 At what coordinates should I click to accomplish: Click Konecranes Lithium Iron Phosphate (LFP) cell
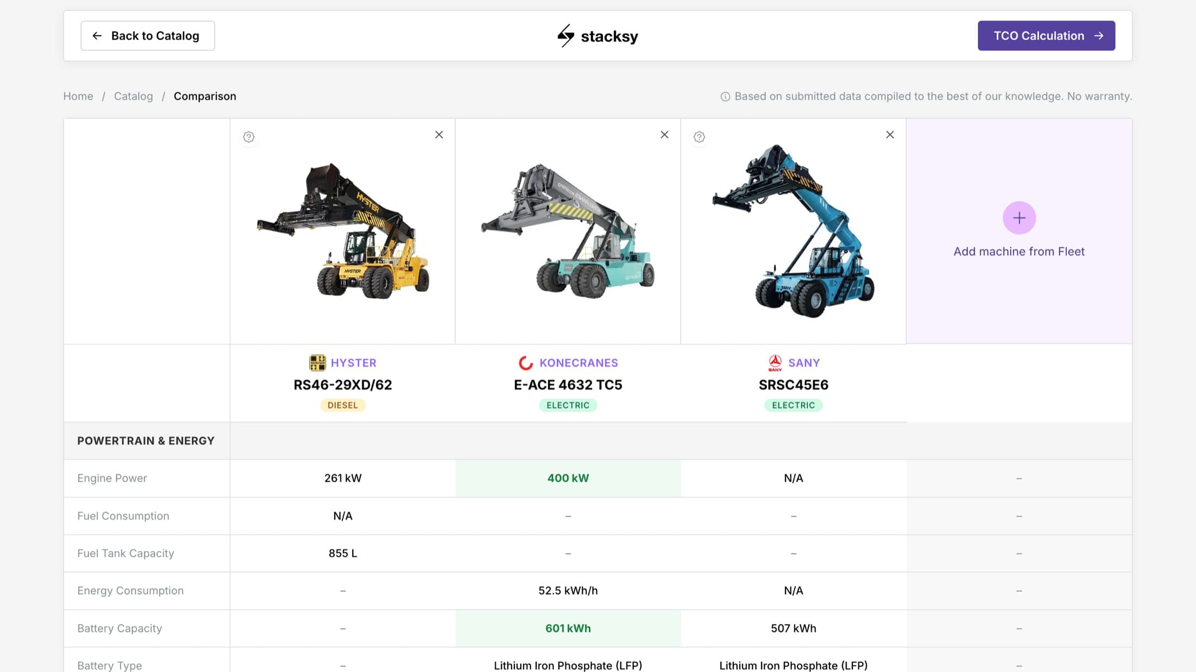click(568, 665)
